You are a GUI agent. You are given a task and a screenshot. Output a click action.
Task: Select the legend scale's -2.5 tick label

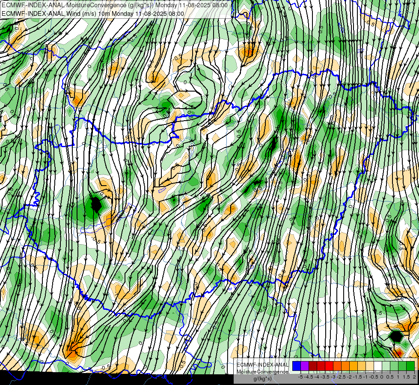pyautogui.click(x=341, y=377)
